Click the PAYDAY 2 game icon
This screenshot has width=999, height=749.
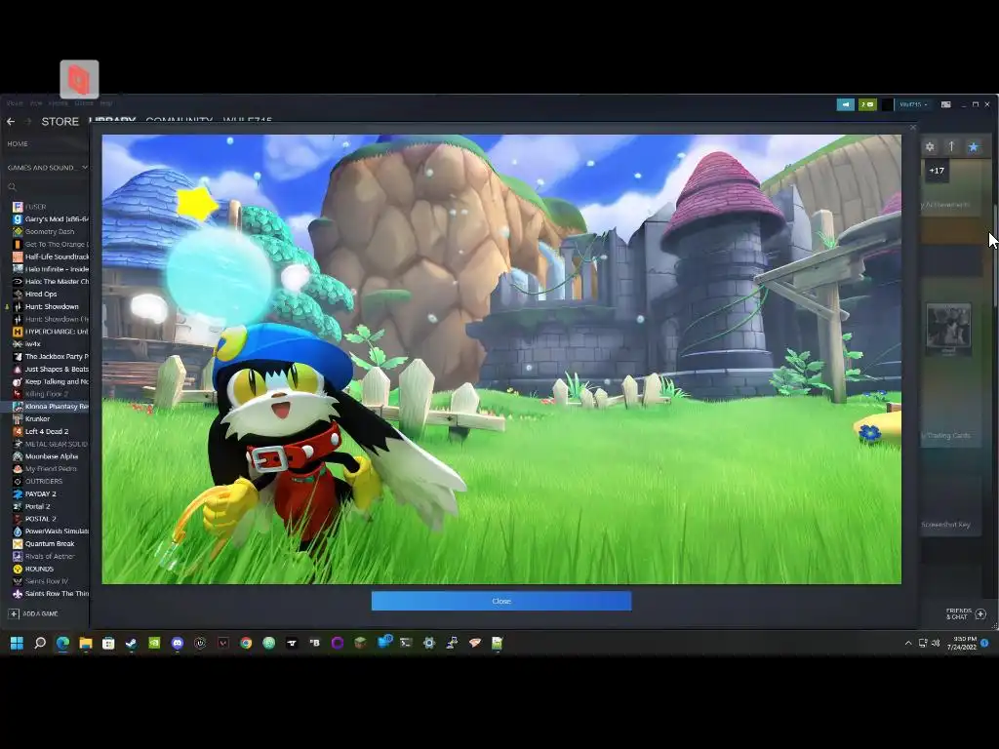click(18, 493)
